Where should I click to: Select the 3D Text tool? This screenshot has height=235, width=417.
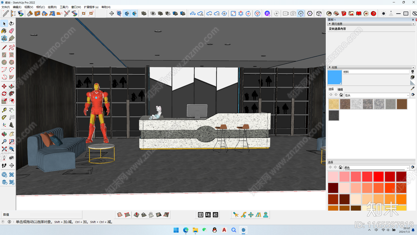point(11,125)
